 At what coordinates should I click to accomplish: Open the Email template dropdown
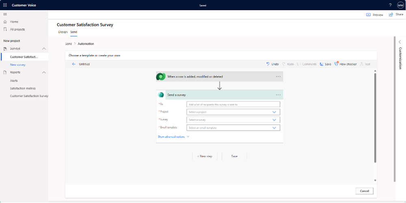[233, 128]
